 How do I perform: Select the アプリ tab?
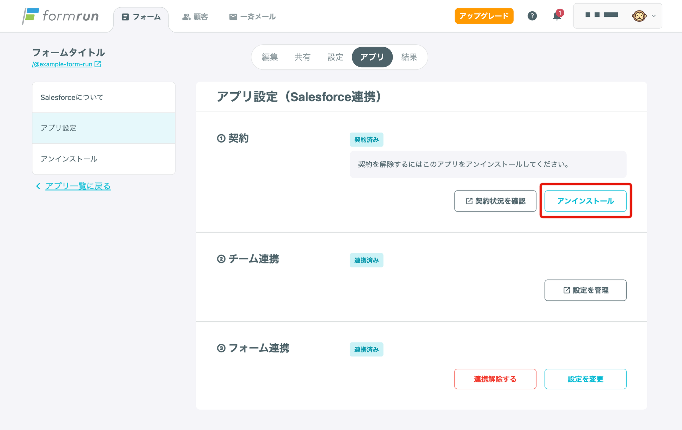pyautogui.click(x=372, y=57)
